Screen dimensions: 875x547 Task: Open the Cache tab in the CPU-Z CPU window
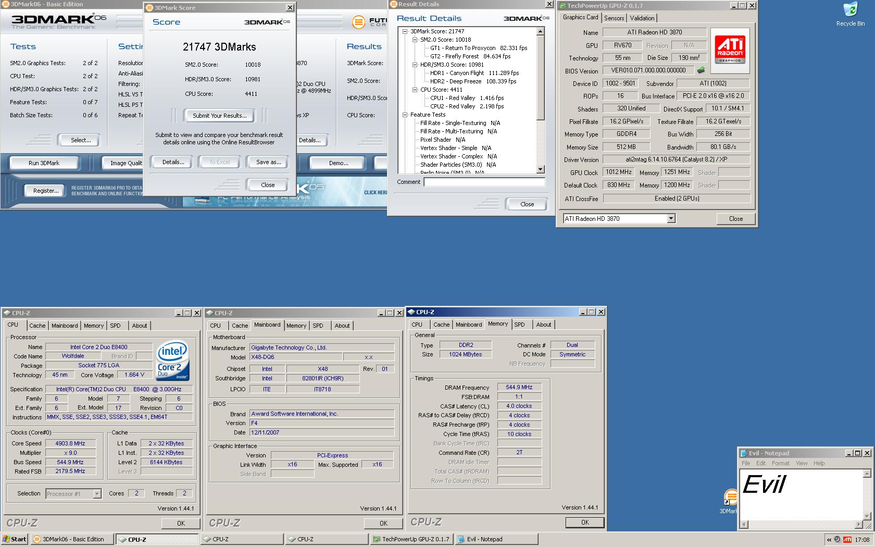point(37,326)
